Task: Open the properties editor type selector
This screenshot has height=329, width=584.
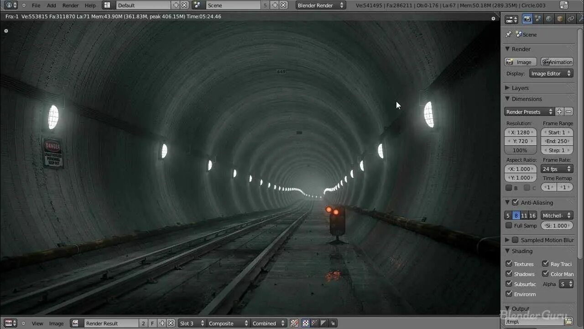Action: (512, 19)
